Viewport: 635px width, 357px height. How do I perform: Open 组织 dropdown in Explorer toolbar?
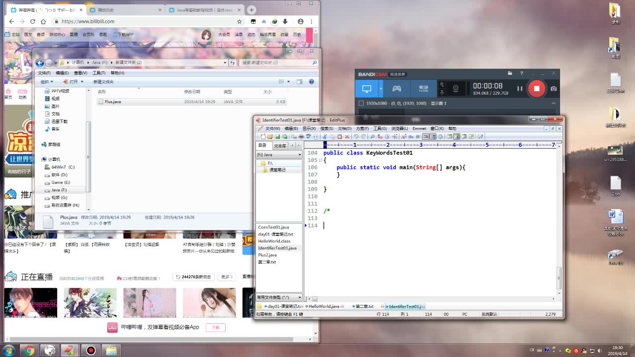point(47,82)
